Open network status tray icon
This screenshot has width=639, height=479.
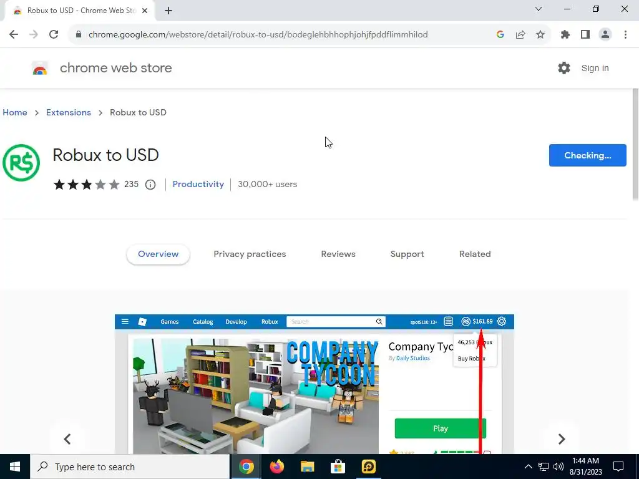point(544,467)
